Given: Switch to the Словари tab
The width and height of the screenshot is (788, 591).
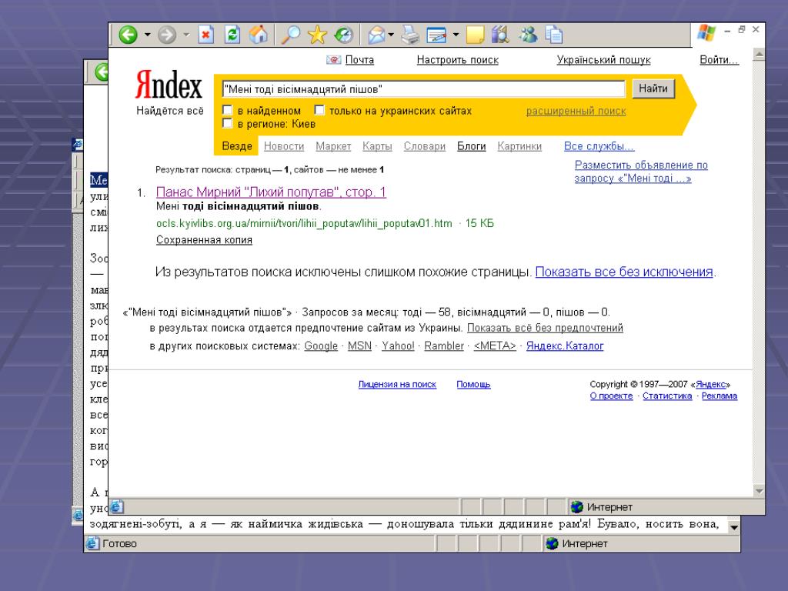Looking at the screenshot, I should 425,146.
